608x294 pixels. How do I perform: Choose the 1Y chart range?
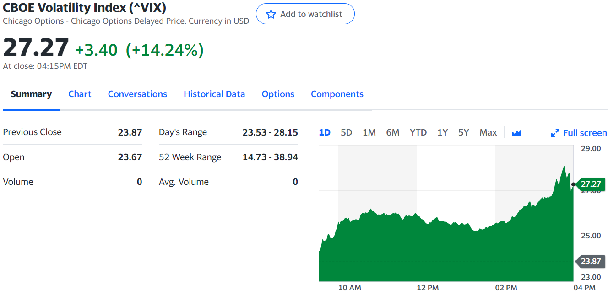click(x=442, y=132)
